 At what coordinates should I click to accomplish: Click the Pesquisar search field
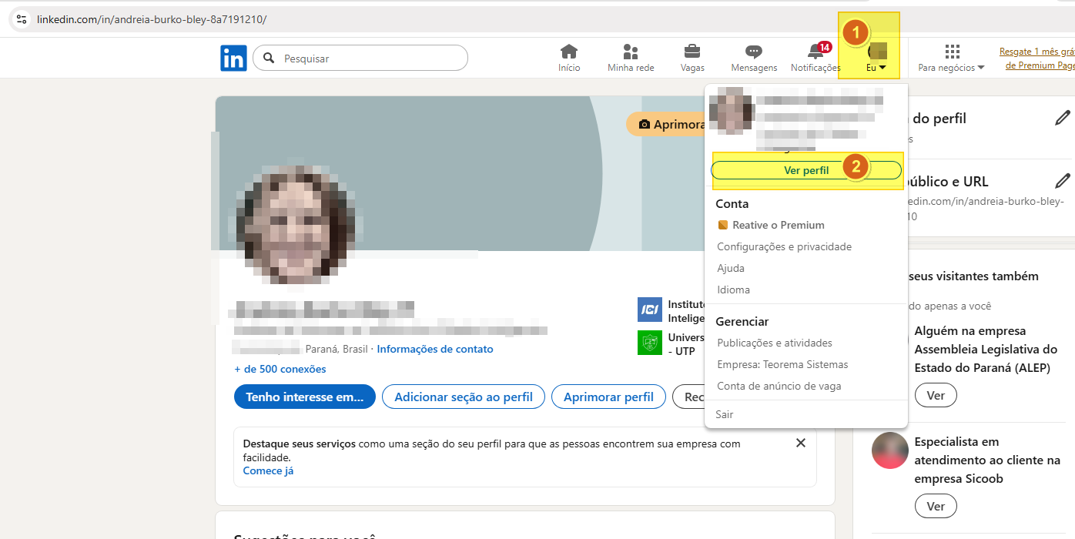pos(360,58)
